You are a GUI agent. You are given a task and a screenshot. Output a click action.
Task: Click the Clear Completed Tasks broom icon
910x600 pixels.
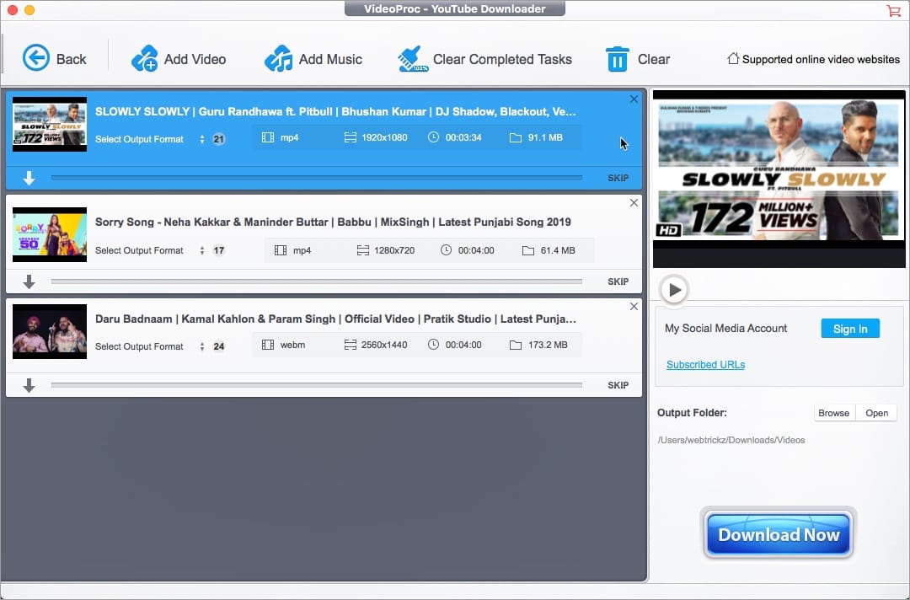[x=413, y=59]
